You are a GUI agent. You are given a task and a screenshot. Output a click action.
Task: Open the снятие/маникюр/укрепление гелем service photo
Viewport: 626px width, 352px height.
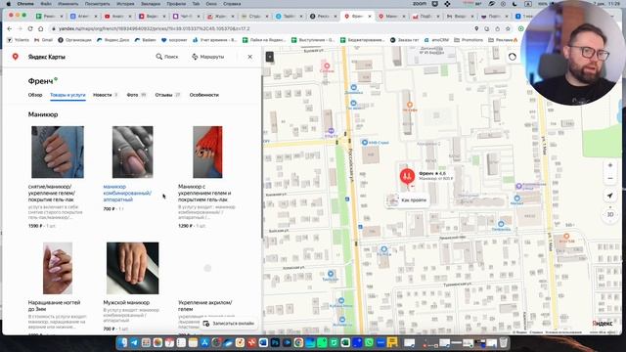(58, 153)
